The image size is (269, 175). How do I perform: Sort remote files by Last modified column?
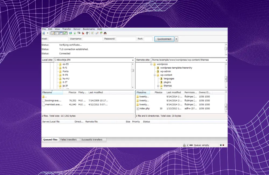point(174,92)
